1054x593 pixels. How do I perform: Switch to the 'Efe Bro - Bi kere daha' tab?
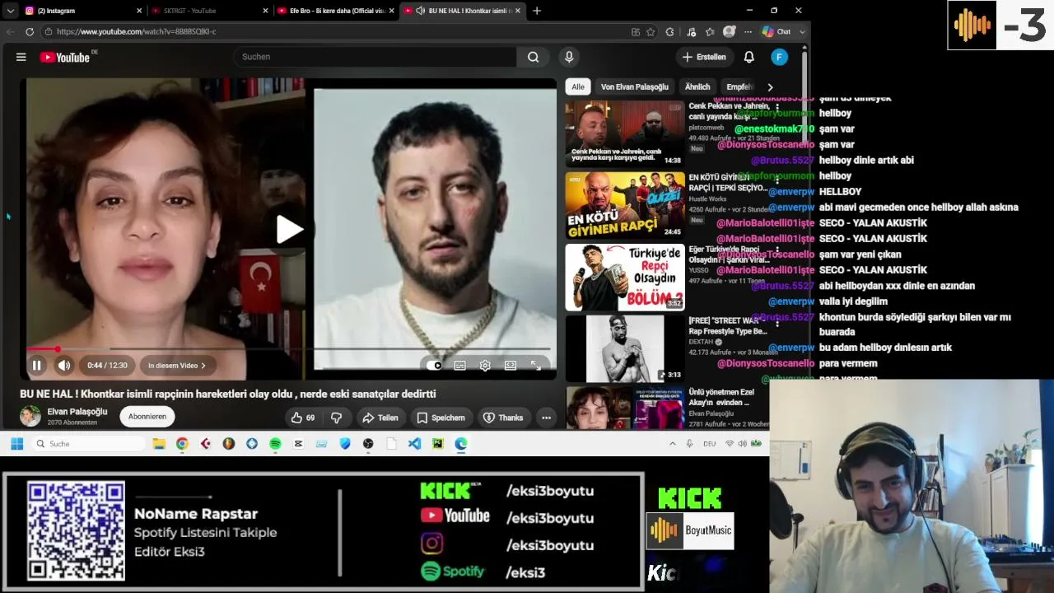(335, 11)
